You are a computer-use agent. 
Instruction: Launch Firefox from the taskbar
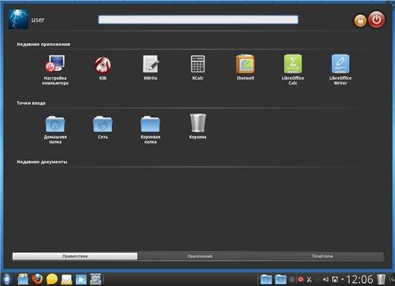coord(37,279)
